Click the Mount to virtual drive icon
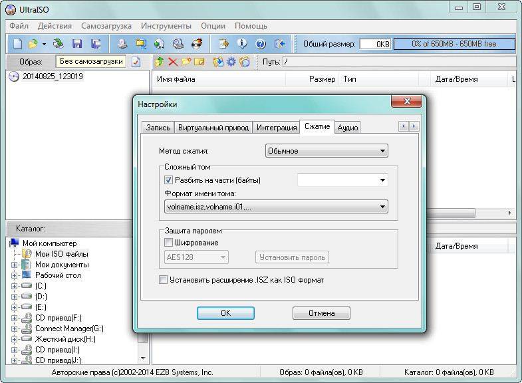 178,44
